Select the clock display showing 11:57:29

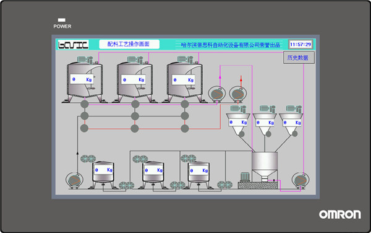click(301, 45)
